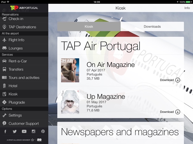Screen dimensions: 193x144
Task: Tap the 01 May 2017 date text
Action: [x=97, y=102]
